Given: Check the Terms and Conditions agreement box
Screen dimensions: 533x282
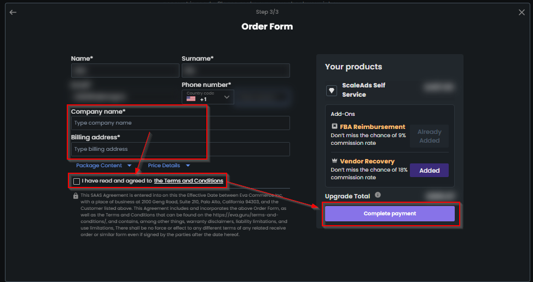Looking at the screenshot, I should [x=77, y=181].
